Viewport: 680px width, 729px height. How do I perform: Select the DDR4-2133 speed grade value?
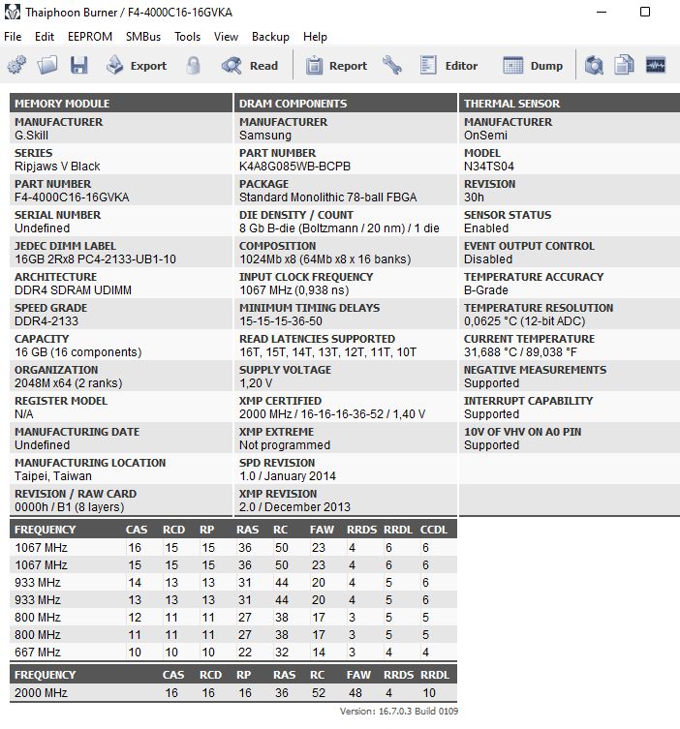[x=46, y=321]
